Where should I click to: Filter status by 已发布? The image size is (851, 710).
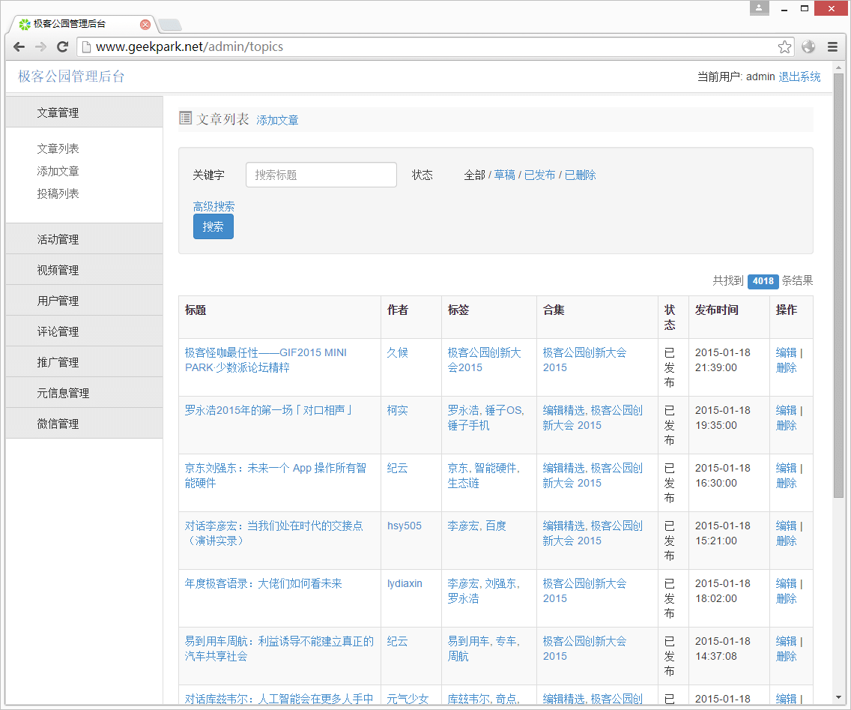(x=539, y=175)
